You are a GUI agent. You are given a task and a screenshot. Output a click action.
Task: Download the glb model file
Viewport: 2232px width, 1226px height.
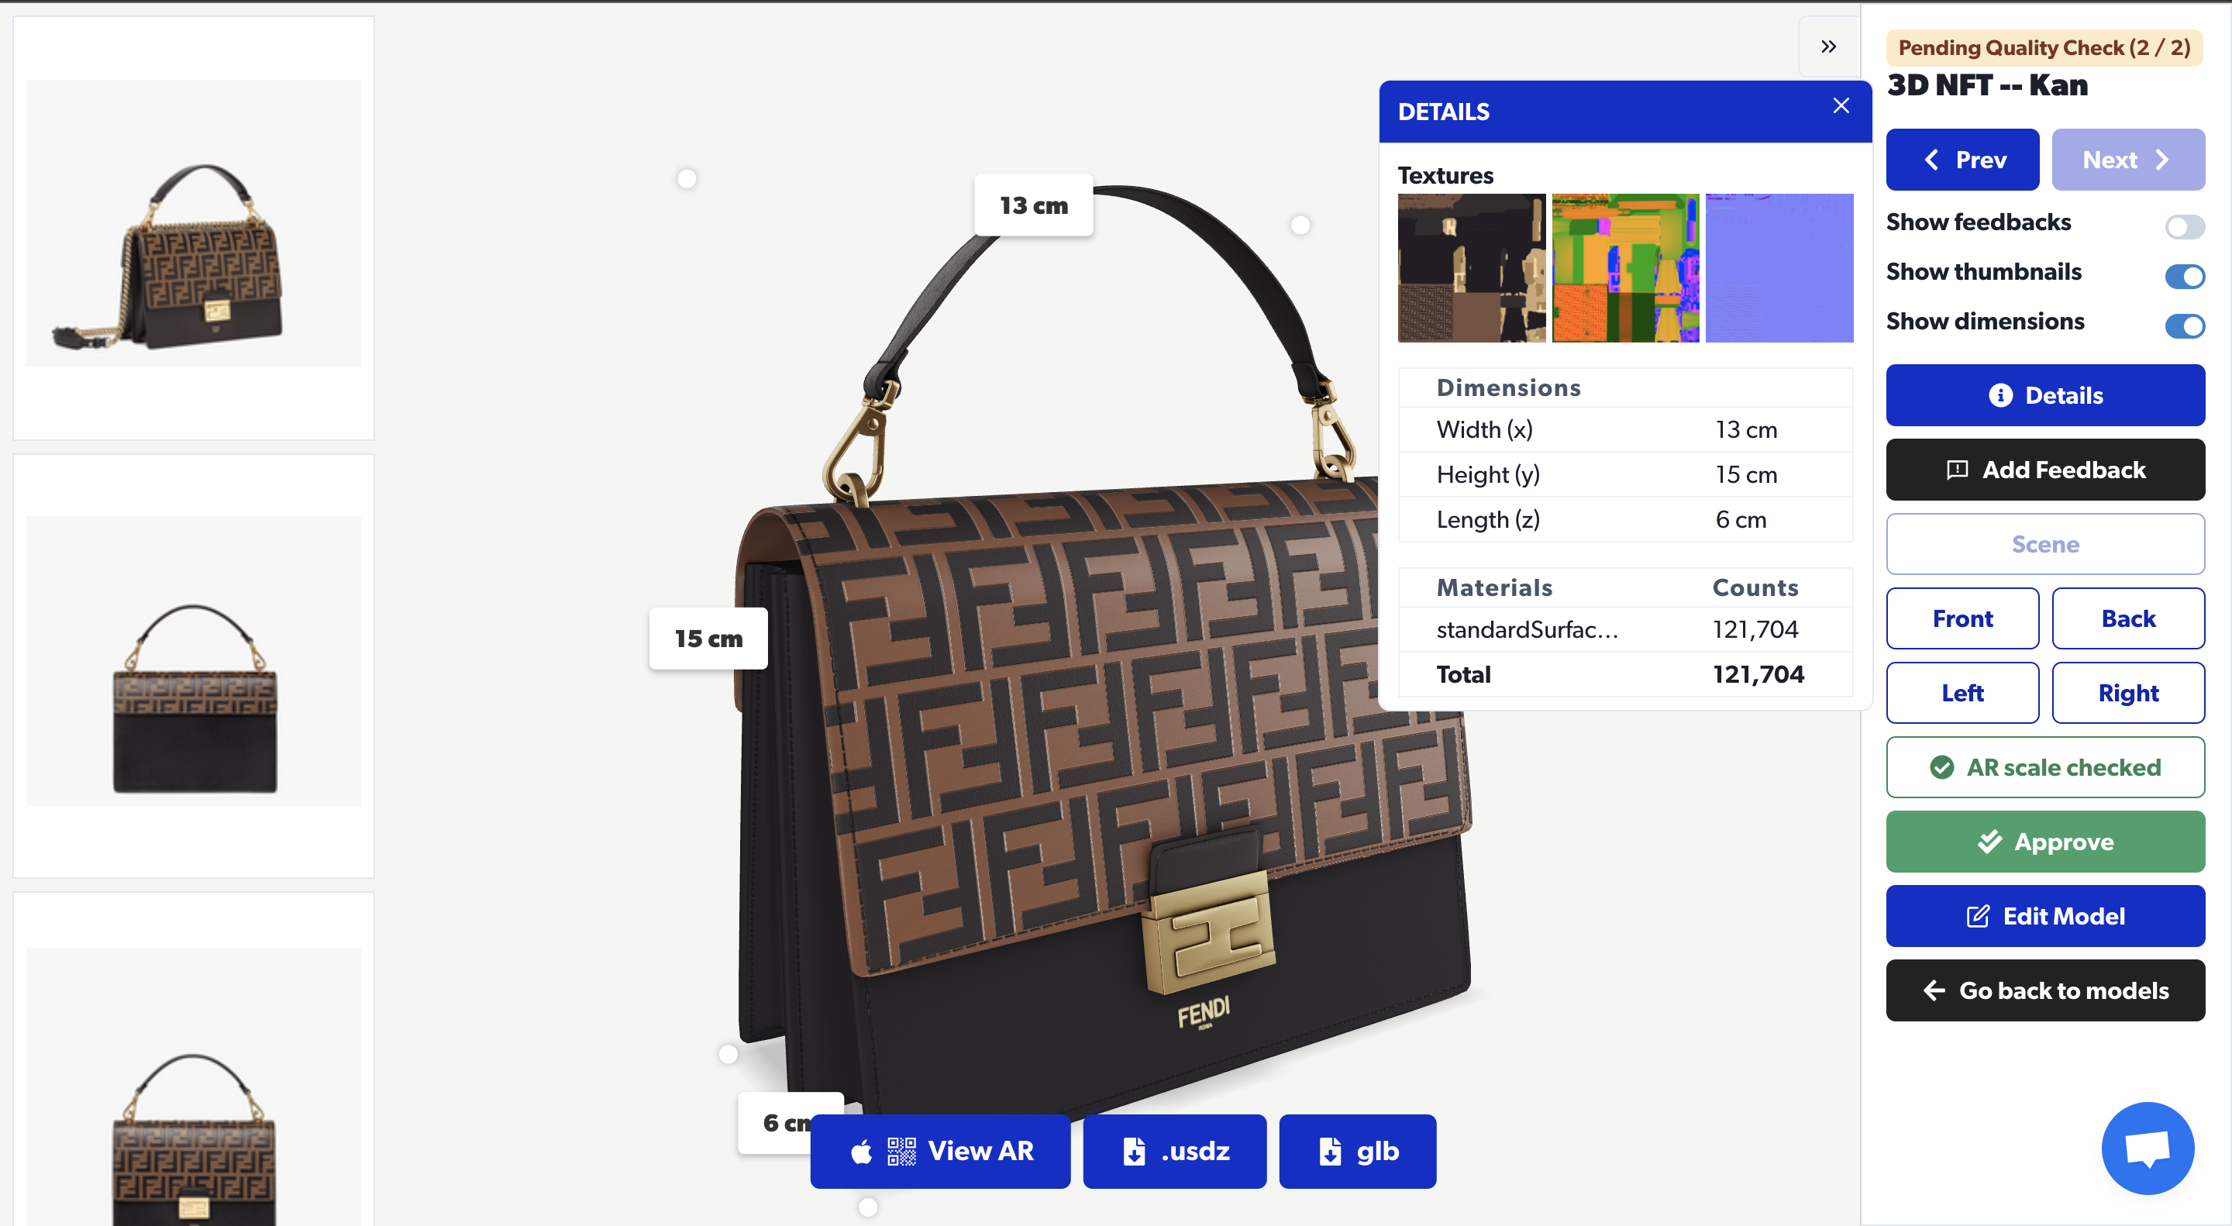pos(1357,1151)
